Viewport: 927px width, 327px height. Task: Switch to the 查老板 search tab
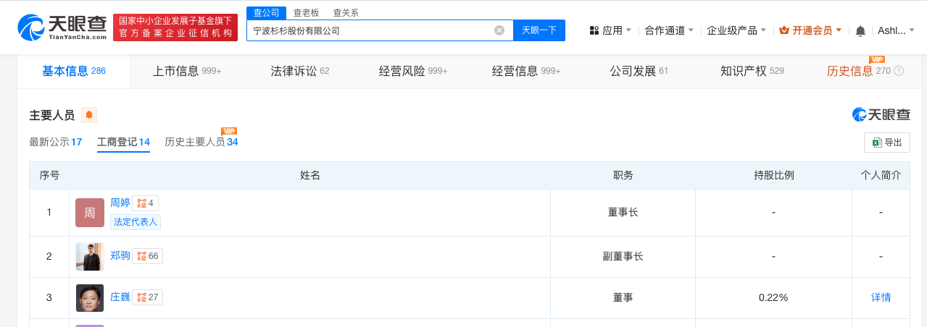[x=307, y=13]
